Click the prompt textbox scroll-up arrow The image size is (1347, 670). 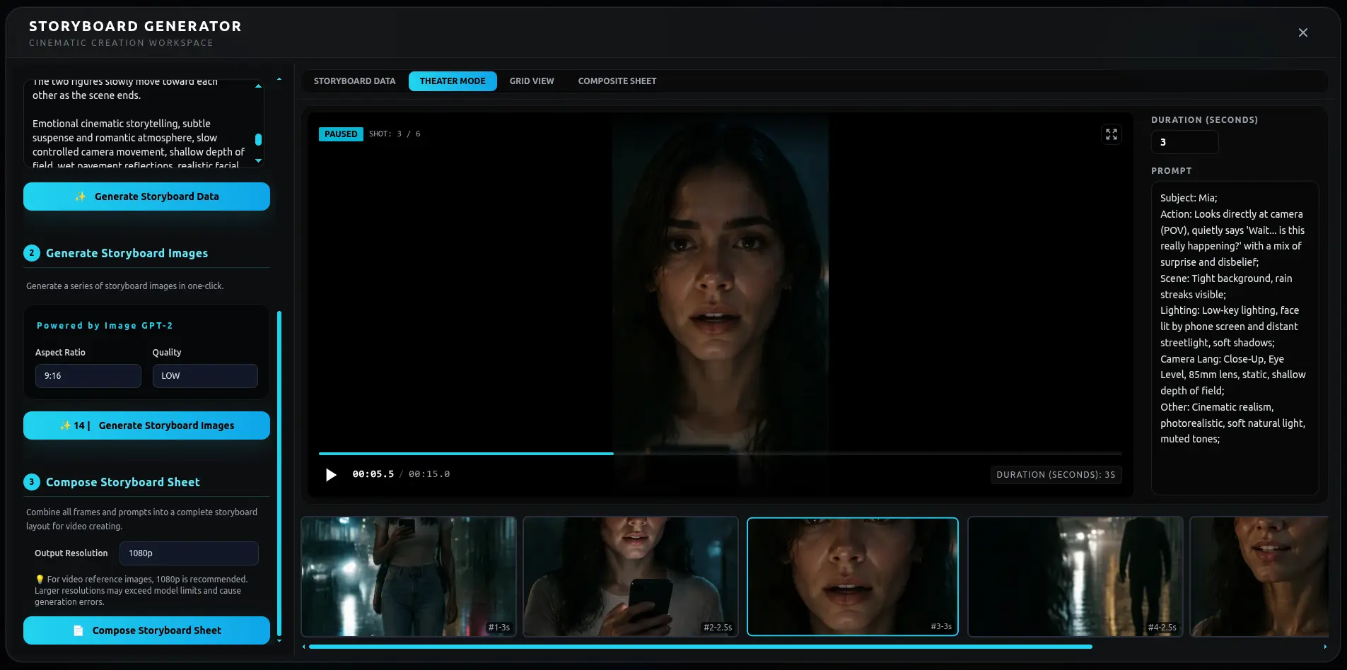pyautogui.click(x=258, y=86)
